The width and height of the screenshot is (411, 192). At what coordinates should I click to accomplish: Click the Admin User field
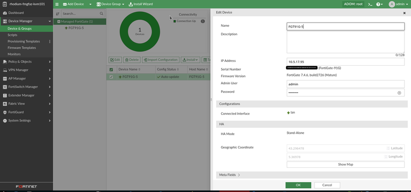click(x=346, y=84)
